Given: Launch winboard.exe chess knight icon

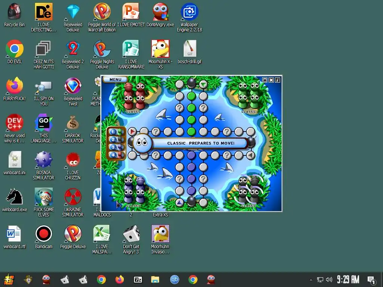Looking at the screenshot, I should pyautogui.click(x=15, y=200).
